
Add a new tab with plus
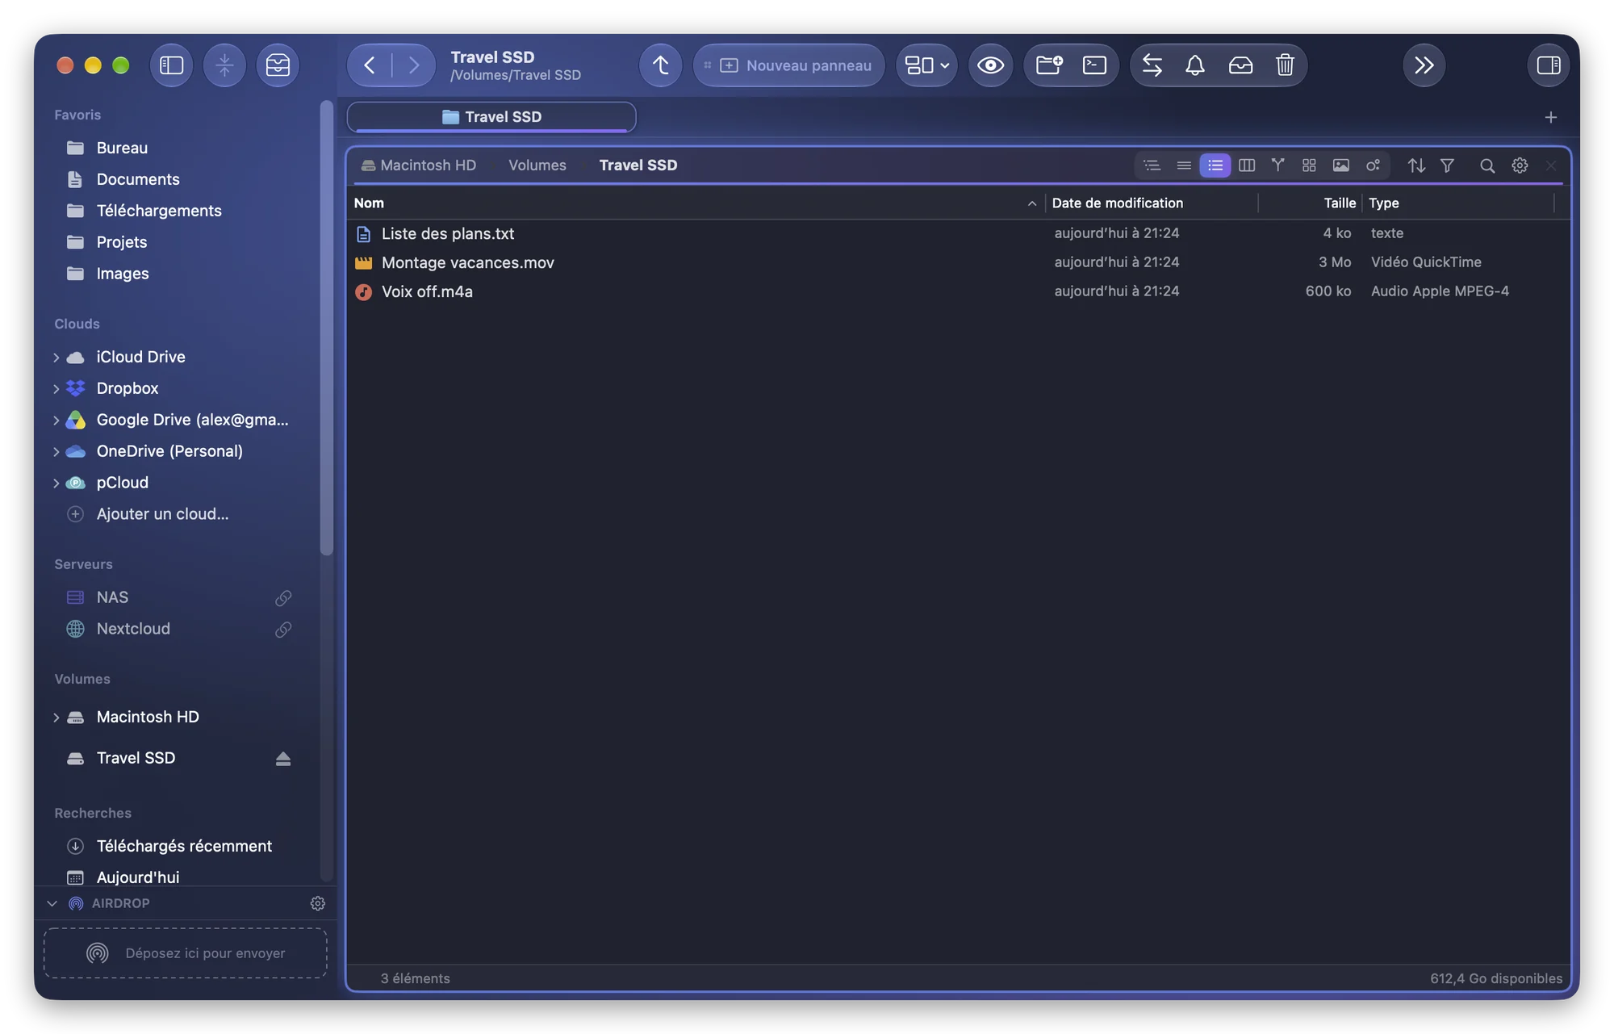point(1550,118)
